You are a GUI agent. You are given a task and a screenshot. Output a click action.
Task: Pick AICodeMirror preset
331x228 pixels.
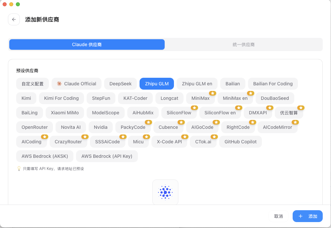pyautogui.click(x=277, y=127)
